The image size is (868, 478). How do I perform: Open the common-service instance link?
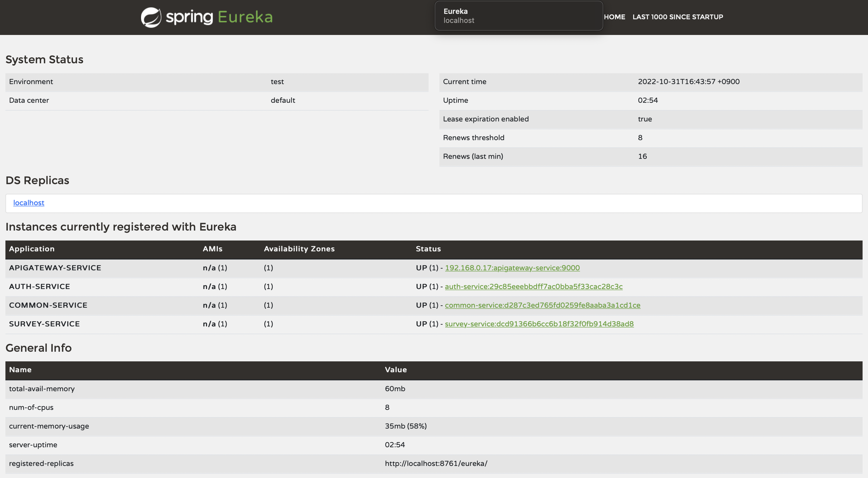542,305
